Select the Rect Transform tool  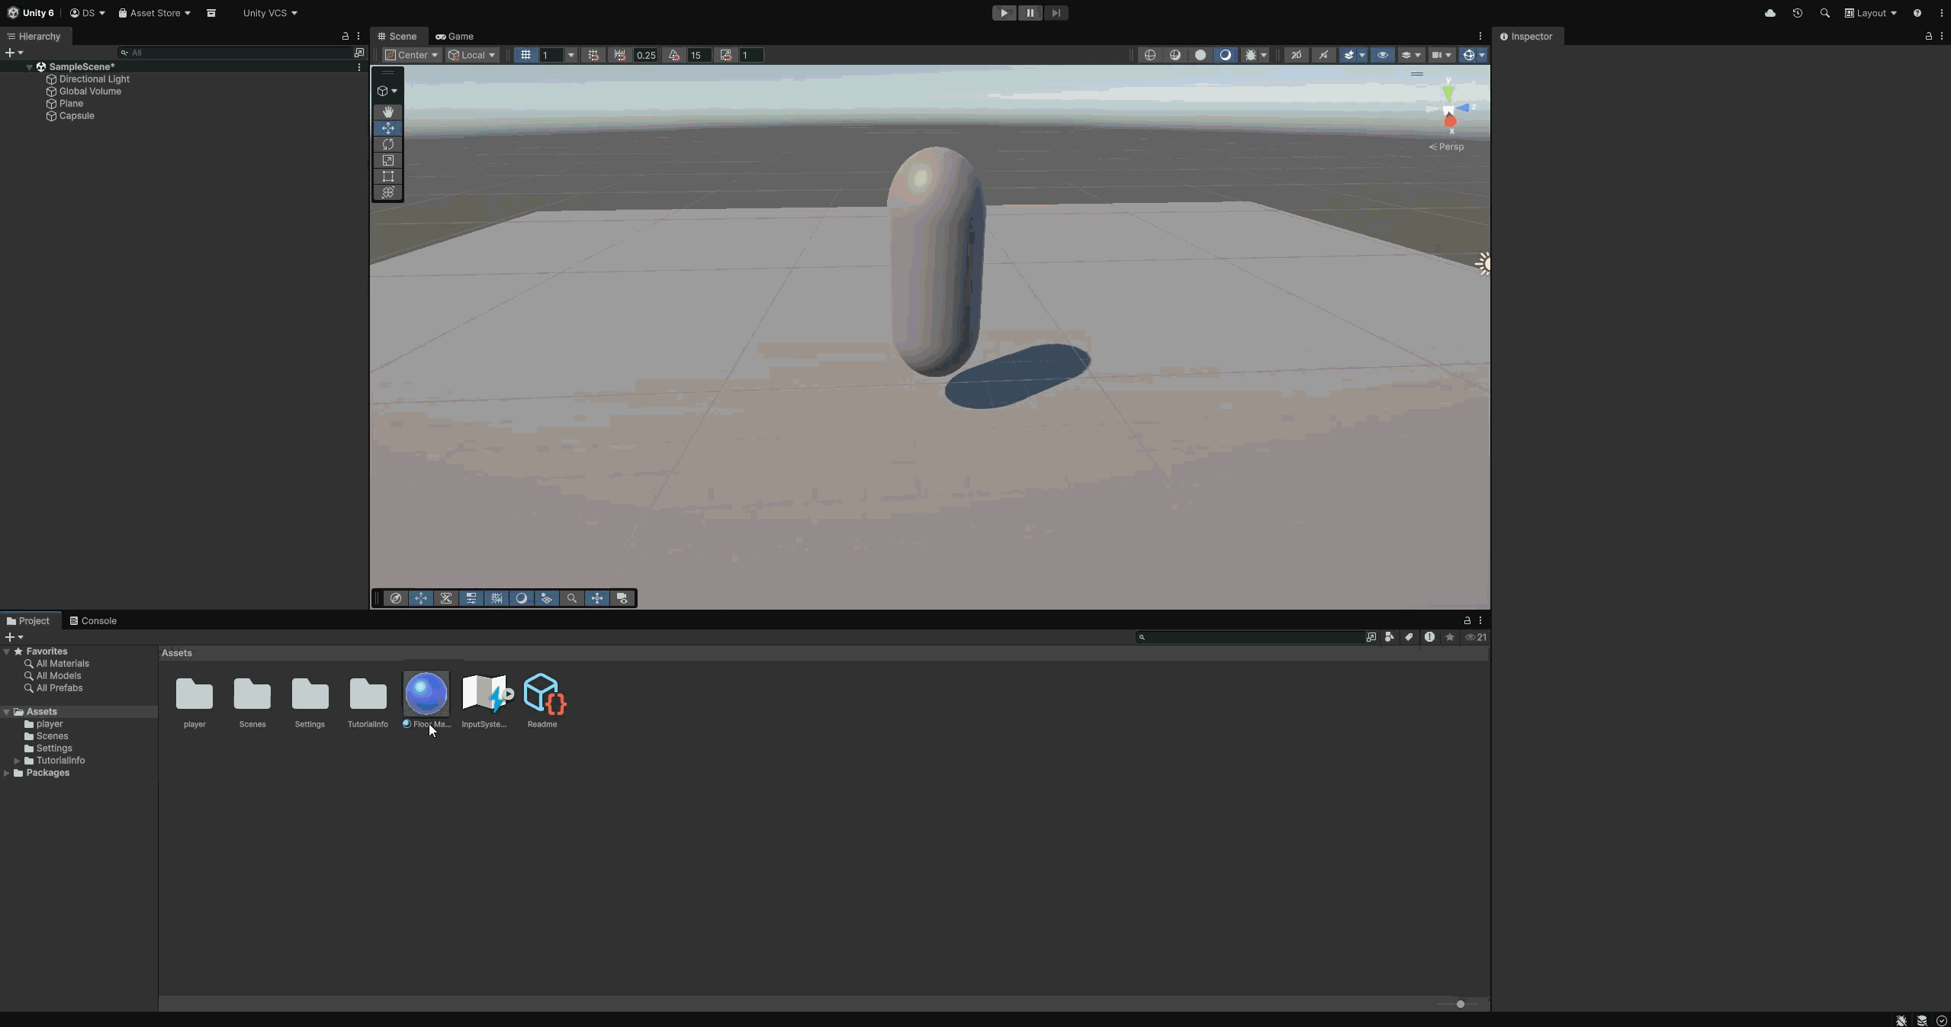pyautogui.click(x=388, y=177)
